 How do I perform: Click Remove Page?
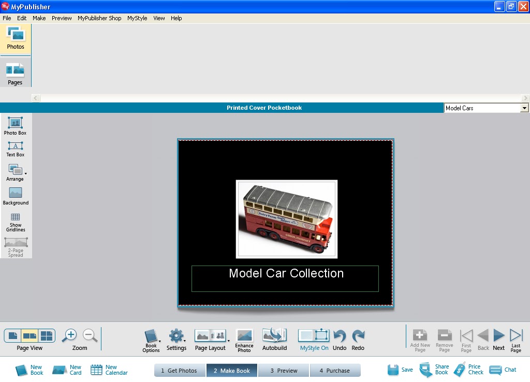[444, 341]
